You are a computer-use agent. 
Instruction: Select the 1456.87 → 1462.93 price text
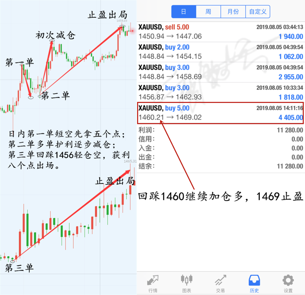click(170, 97)
